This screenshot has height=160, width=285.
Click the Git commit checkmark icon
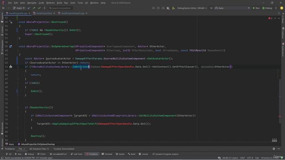(x=39, y=8)
